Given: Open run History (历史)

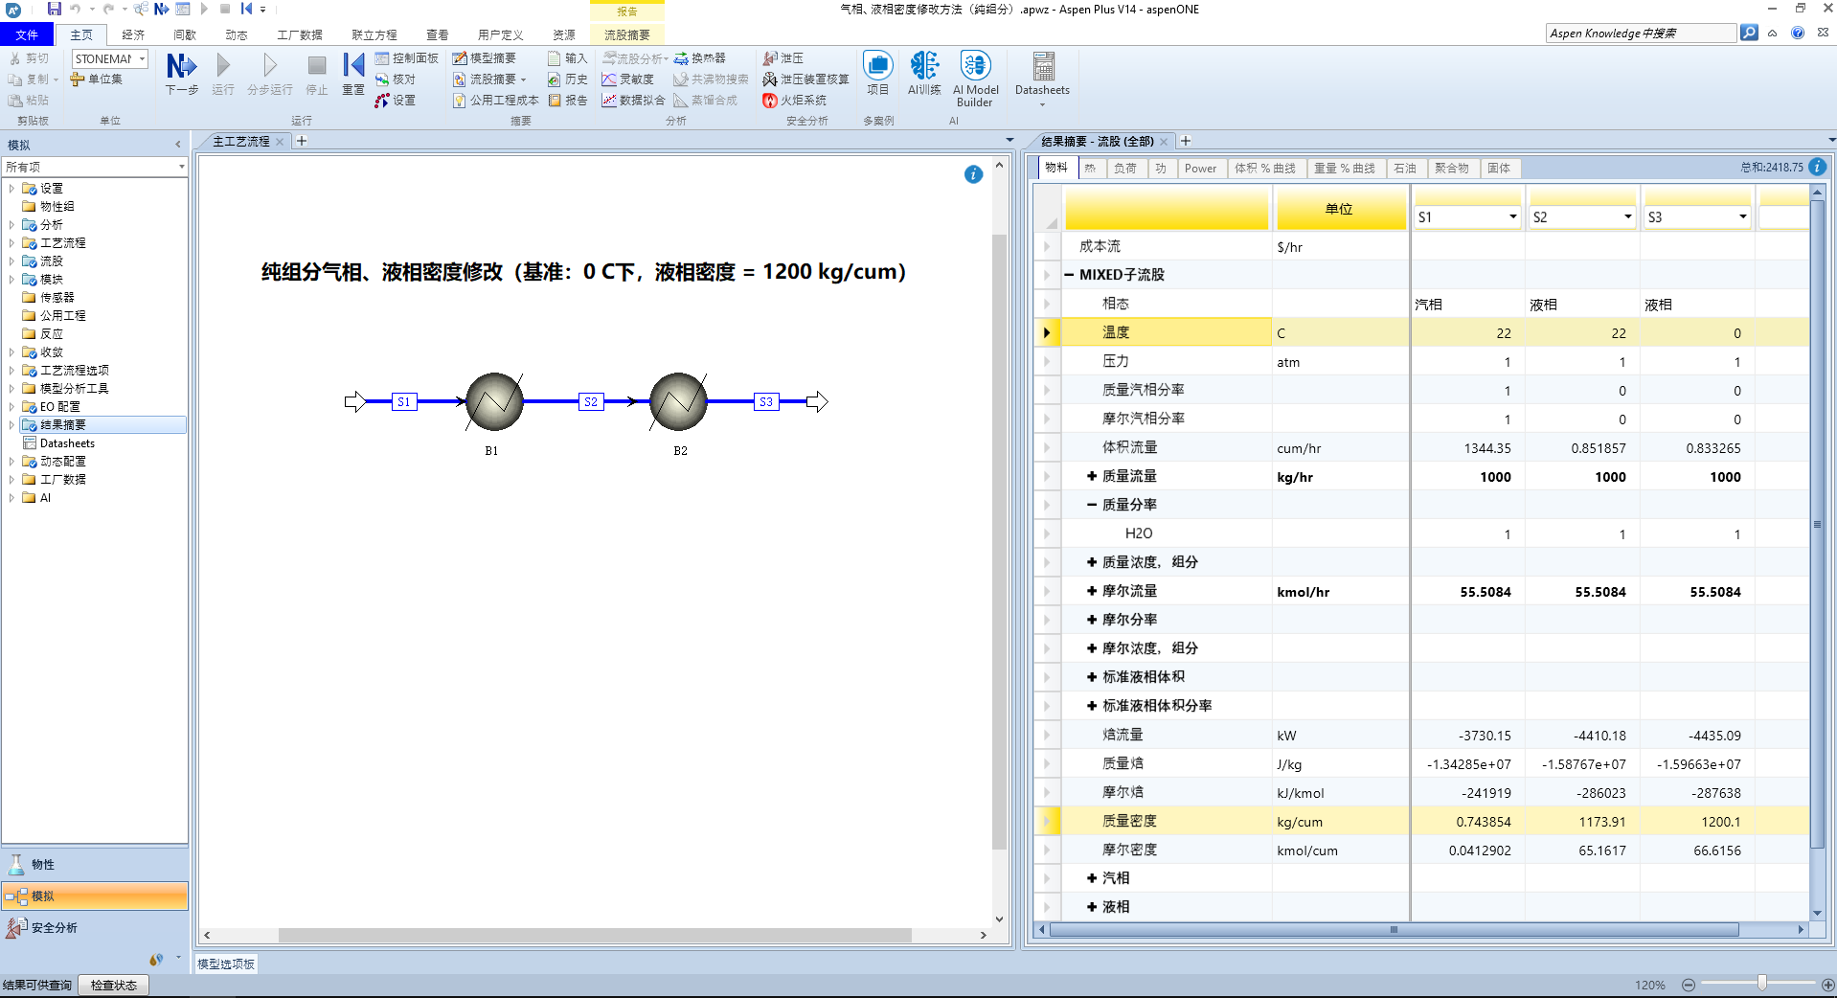Looking at the screenshot, I should coord(567,79).
